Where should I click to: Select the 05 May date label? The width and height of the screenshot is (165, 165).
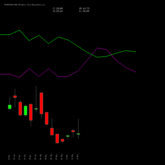(46, 157)
